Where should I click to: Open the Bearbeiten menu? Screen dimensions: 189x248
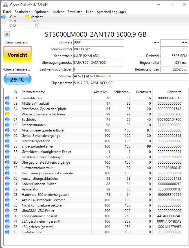(23, 12)
